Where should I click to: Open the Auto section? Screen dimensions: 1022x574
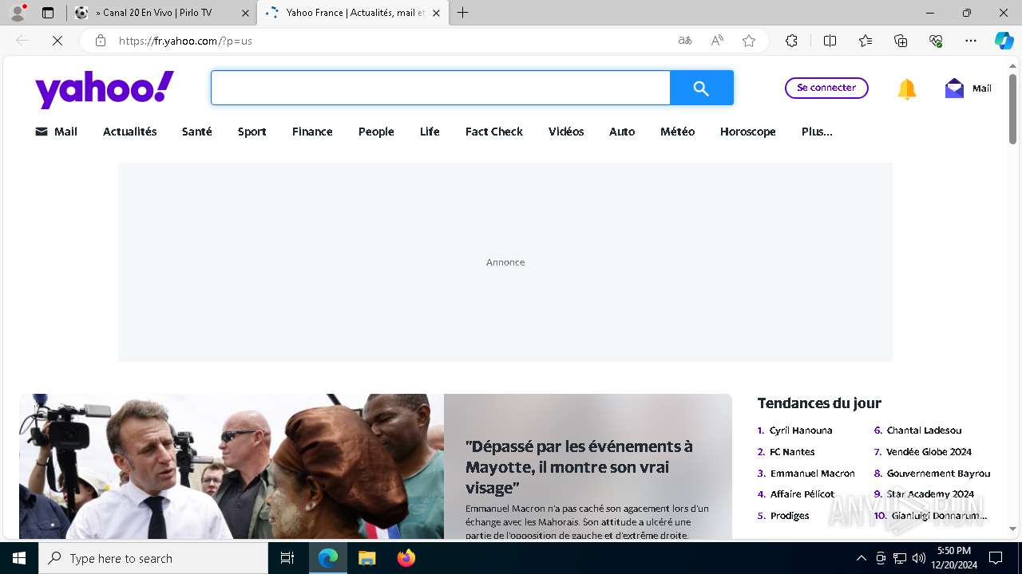(x=622, y=132)
